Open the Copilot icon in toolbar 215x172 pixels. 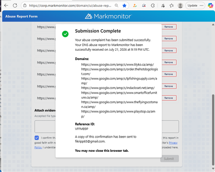210,6
